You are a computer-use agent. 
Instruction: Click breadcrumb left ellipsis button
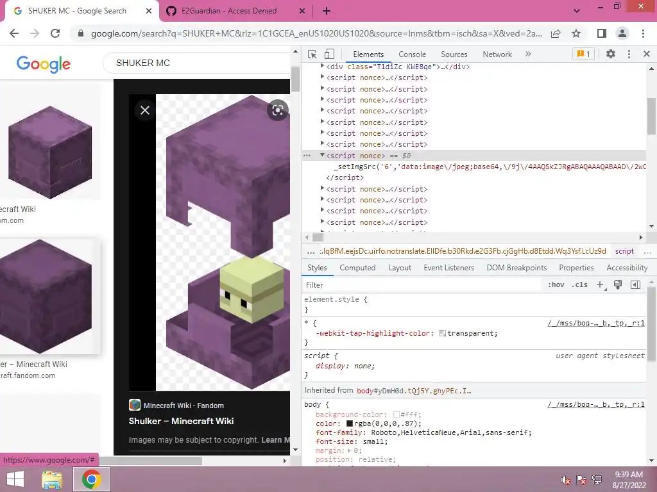pyautogui.click(x=311, y=251)
